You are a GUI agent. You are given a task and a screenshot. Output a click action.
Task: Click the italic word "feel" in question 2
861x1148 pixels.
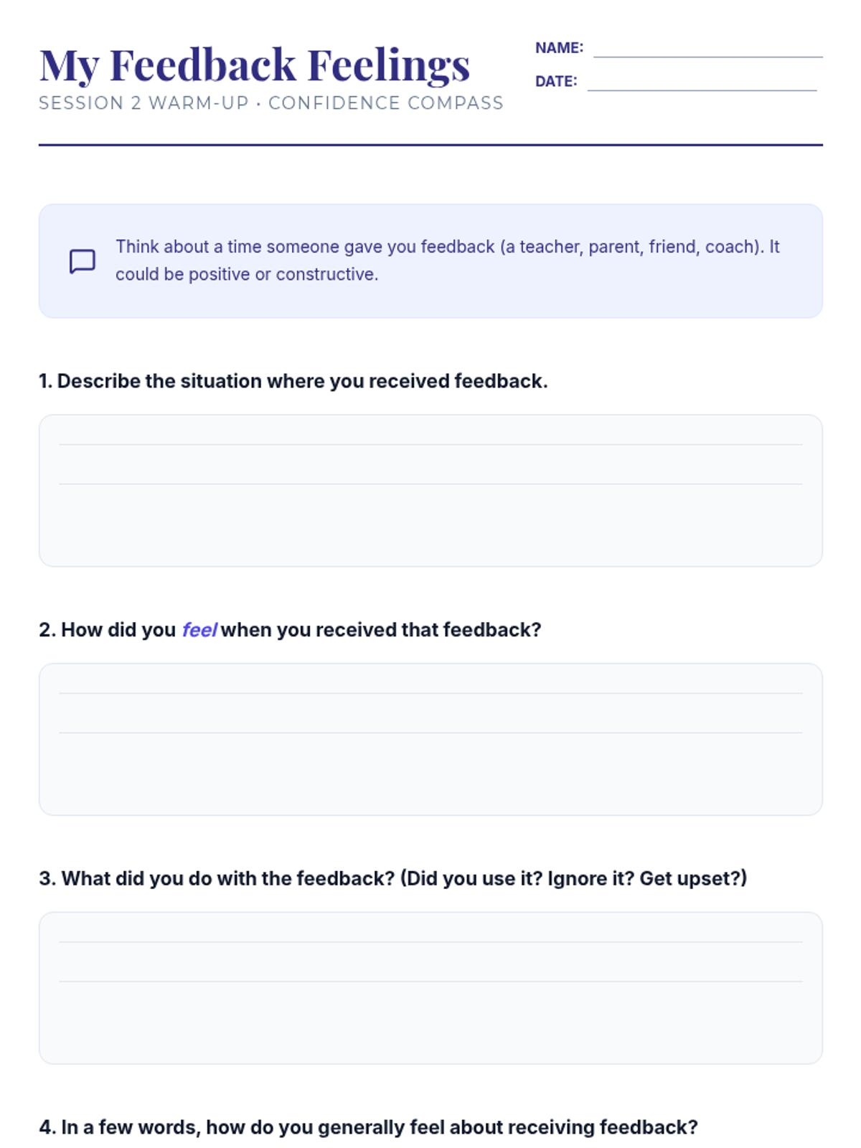tap(199, 630)
